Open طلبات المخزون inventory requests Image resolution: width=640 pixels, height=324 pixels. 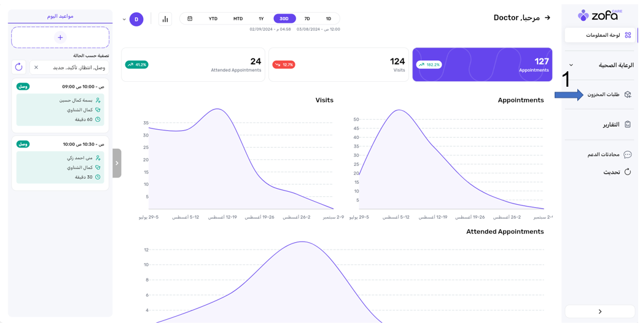coord(603,95)
